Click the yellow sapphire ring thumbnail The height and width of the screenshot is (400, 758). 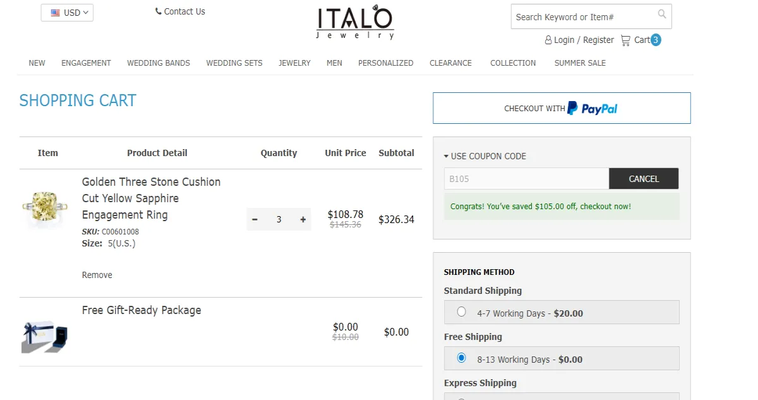pyautogui.click(x=45, y=209)
